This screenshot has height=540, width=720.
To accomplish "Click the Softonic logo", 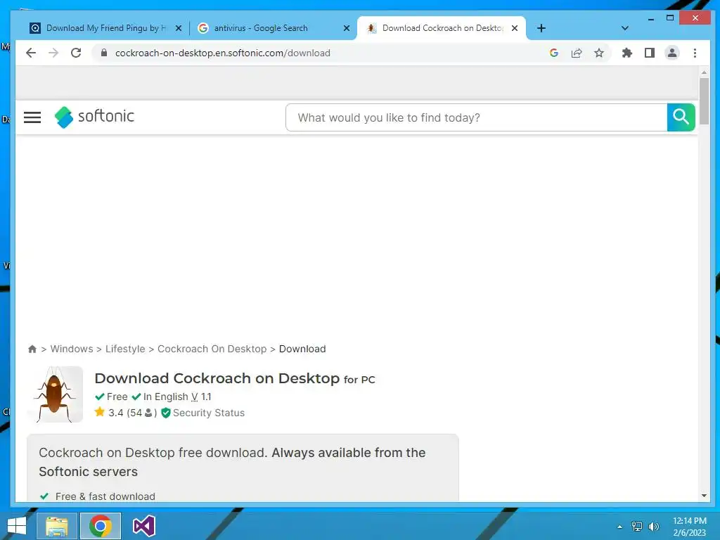I will [94, 117].
